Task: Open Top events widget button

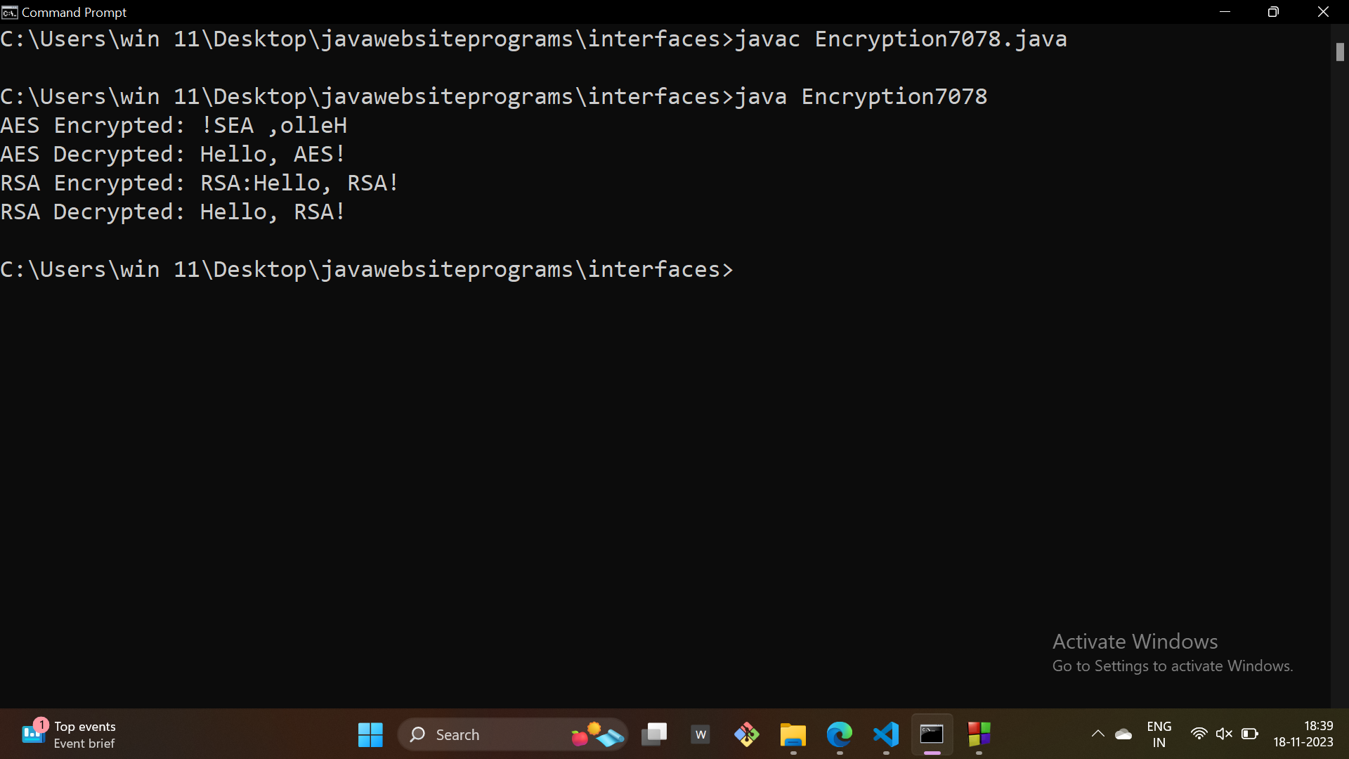Action: [69, 734]
